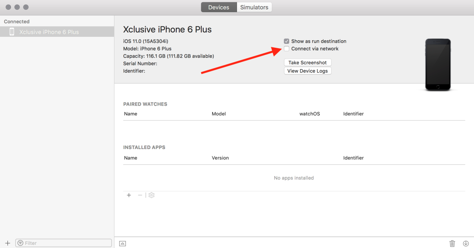Click the trash icon at bottom right
The width and height of the screenshot is (474, 248).
coord(452,243)
